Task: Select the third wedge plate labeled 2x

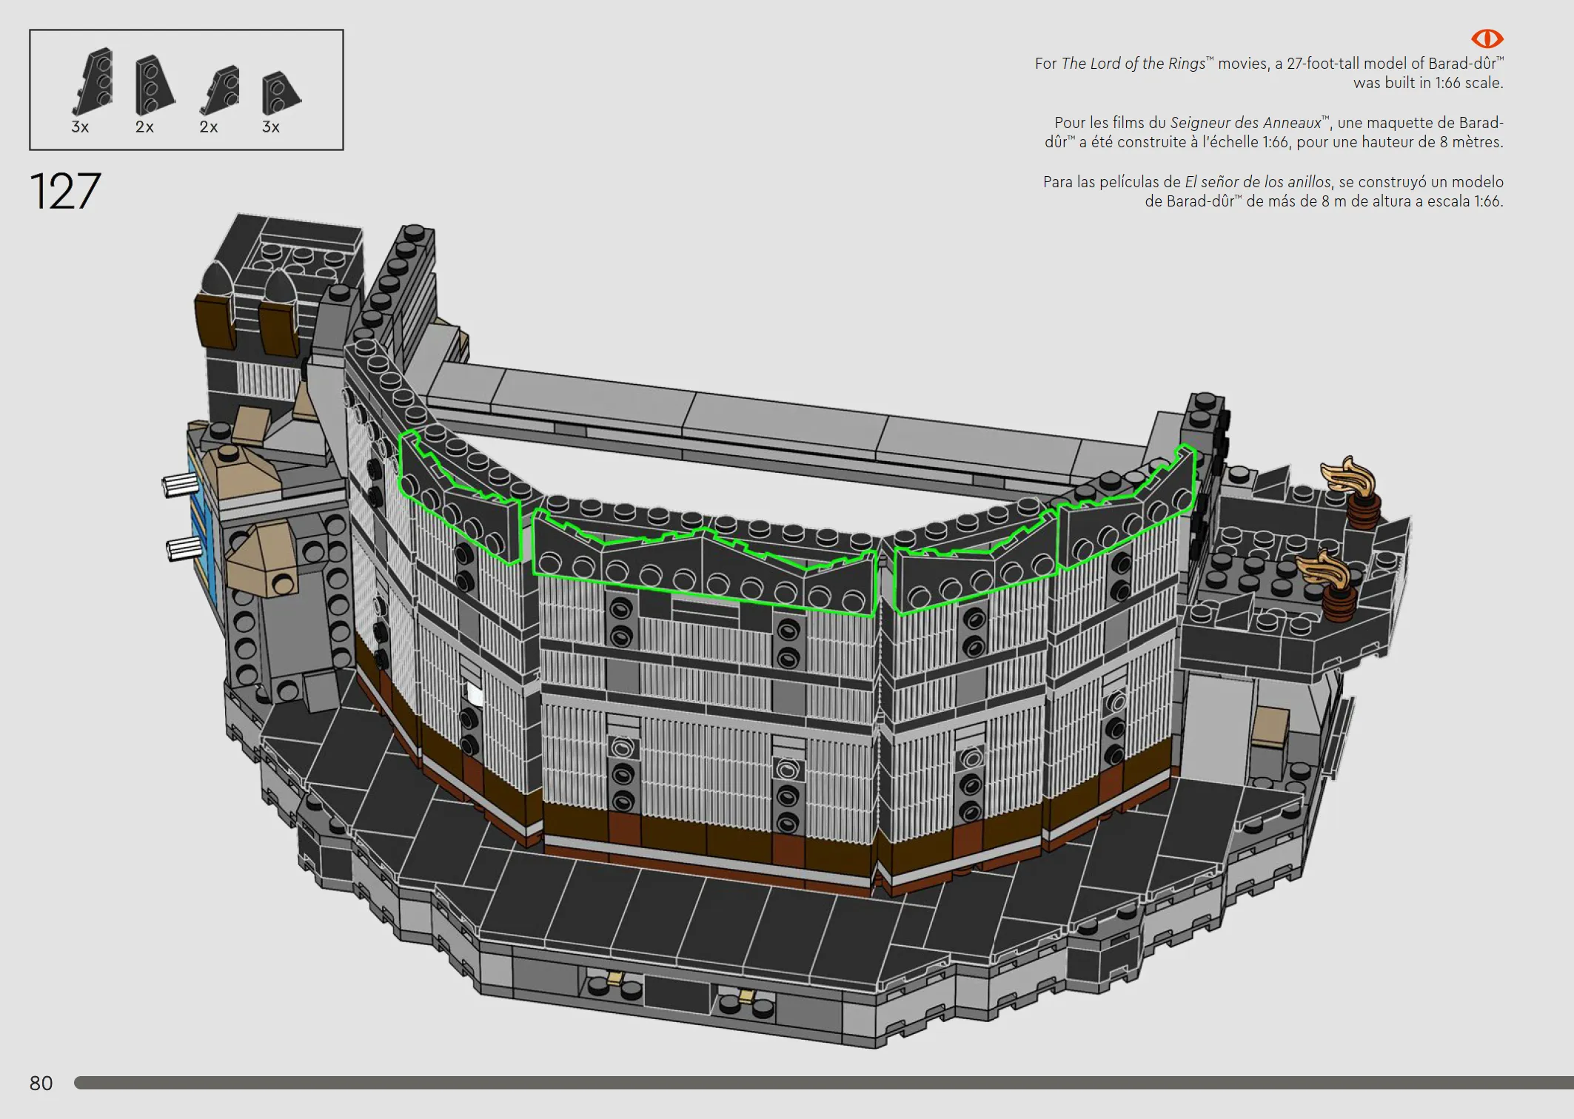Action: tap(221, 90)
